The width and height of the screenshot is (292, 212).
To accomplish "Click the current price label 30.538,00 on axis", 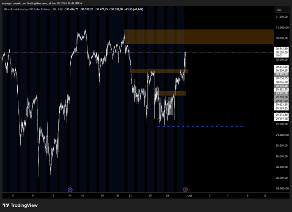I will tap(281, 52).
